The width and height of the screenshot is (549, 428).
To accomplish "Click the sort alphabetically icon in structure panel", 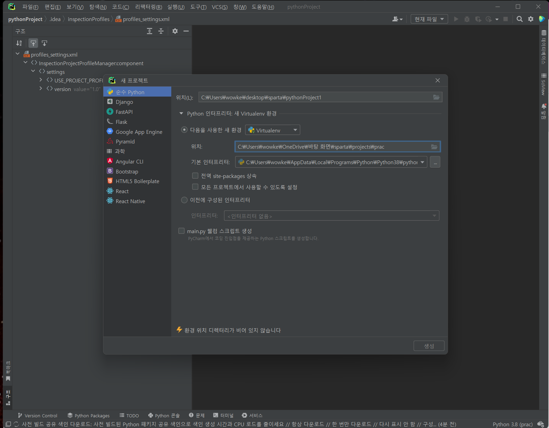I will pyautogui.click(x=19, y=43).
